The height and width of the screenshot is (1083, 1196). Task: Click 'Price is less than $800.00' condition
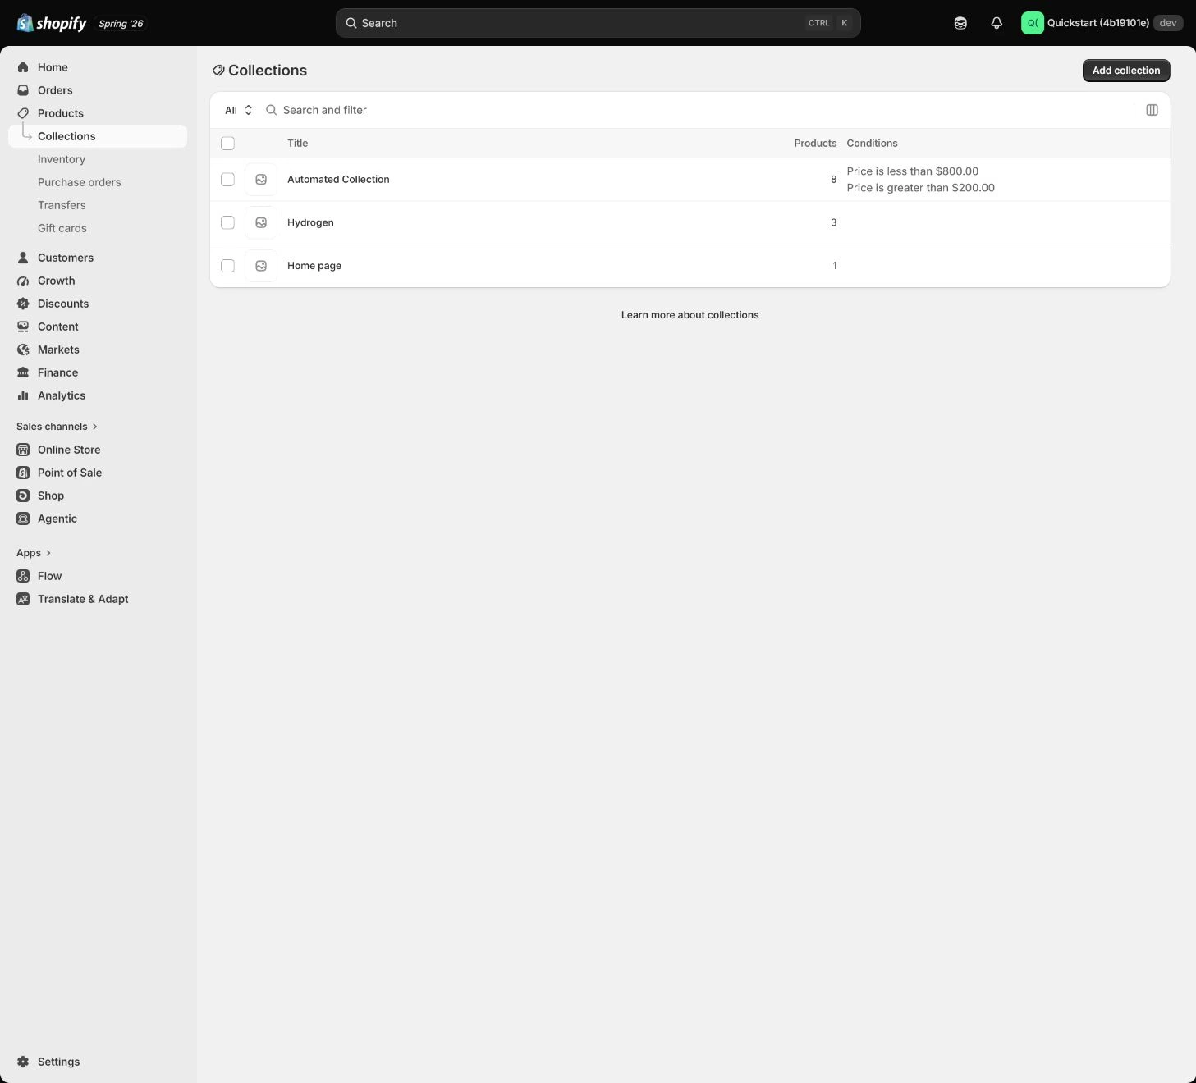pyautogui.click(x=912, y=171)
